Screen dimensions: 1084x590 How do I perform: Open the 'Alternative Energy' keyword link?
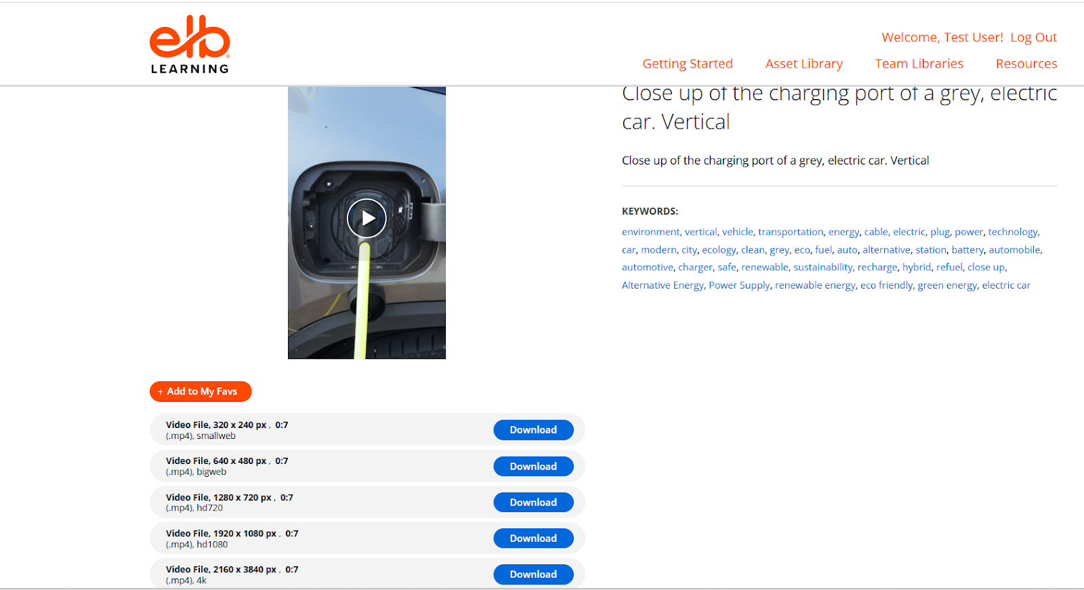pos(663,285)
